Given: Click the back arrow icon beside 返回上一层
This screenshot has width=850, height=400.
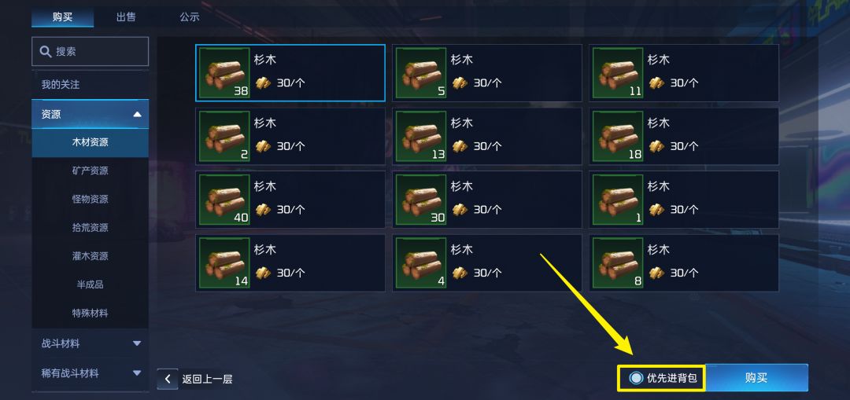Looking at the screenshot, I should coord(168,379).
